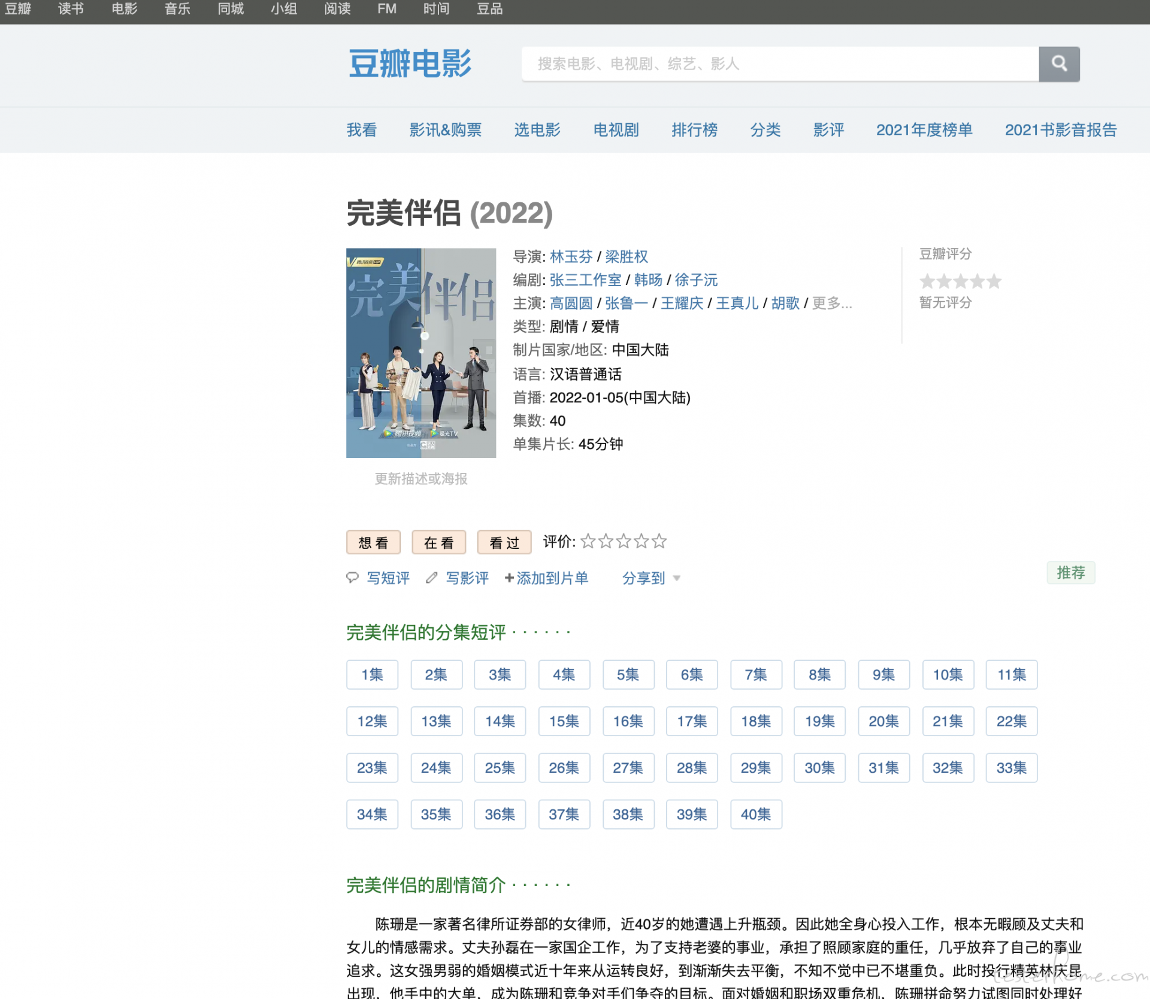Screen dimensions: 1150x999
Task: Click the search magnifier button
Action: [1059, 63]
